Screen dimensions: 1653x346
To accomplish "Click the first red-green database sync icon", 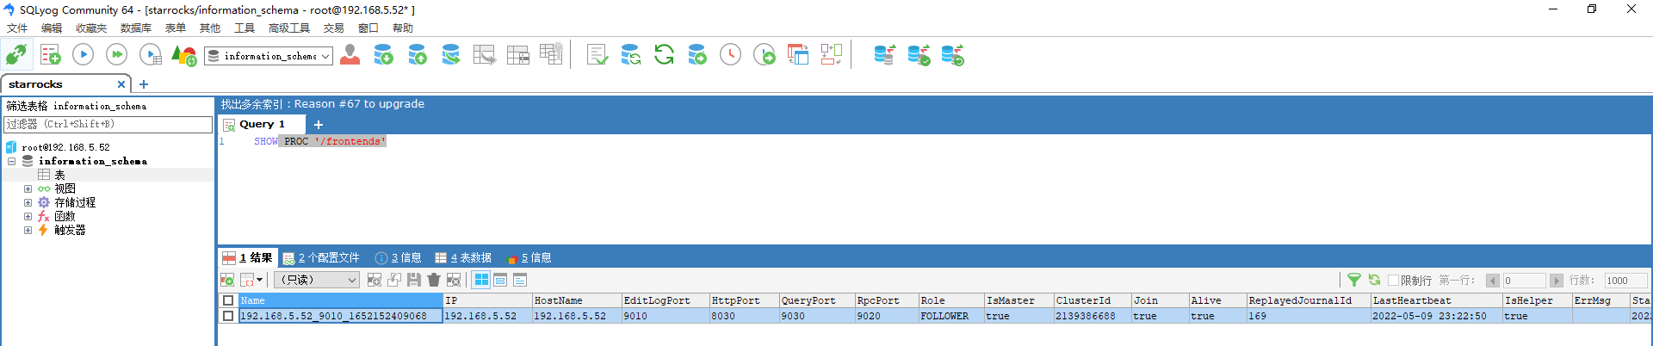I will [x=884, y=55].
